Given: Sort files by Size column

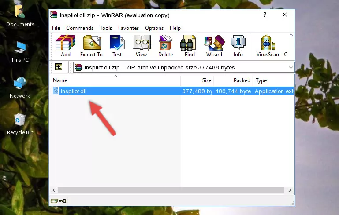Looking at the screenshot, I should click(x=197, y=80).
